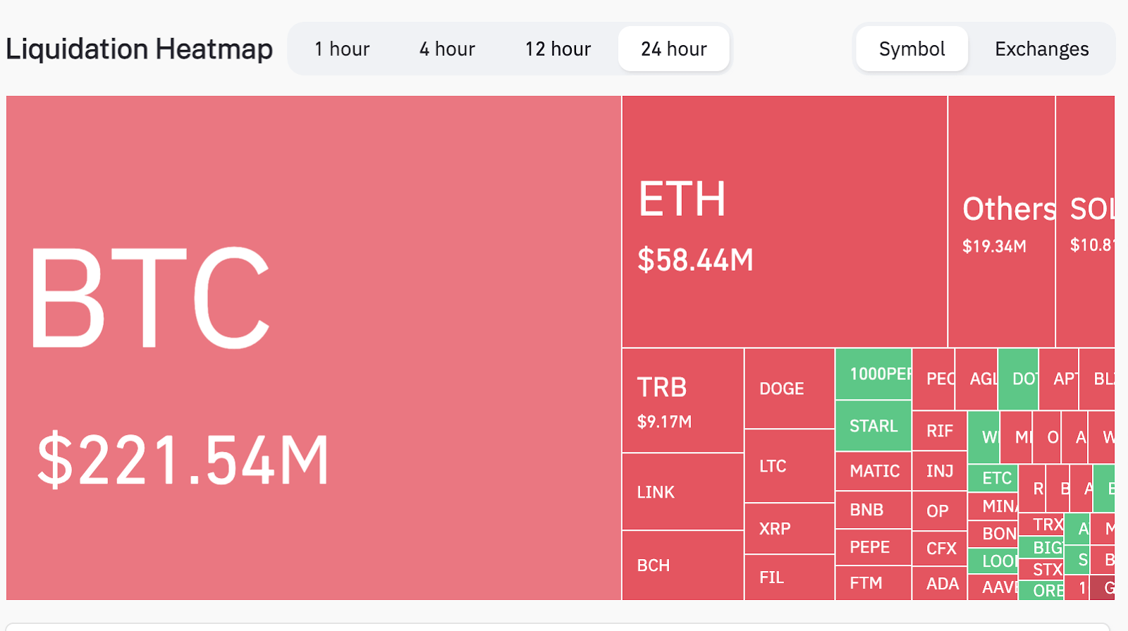Switch to the Exchanges tab
This screenshot has height=631, width=1128.
(1041, 49)
